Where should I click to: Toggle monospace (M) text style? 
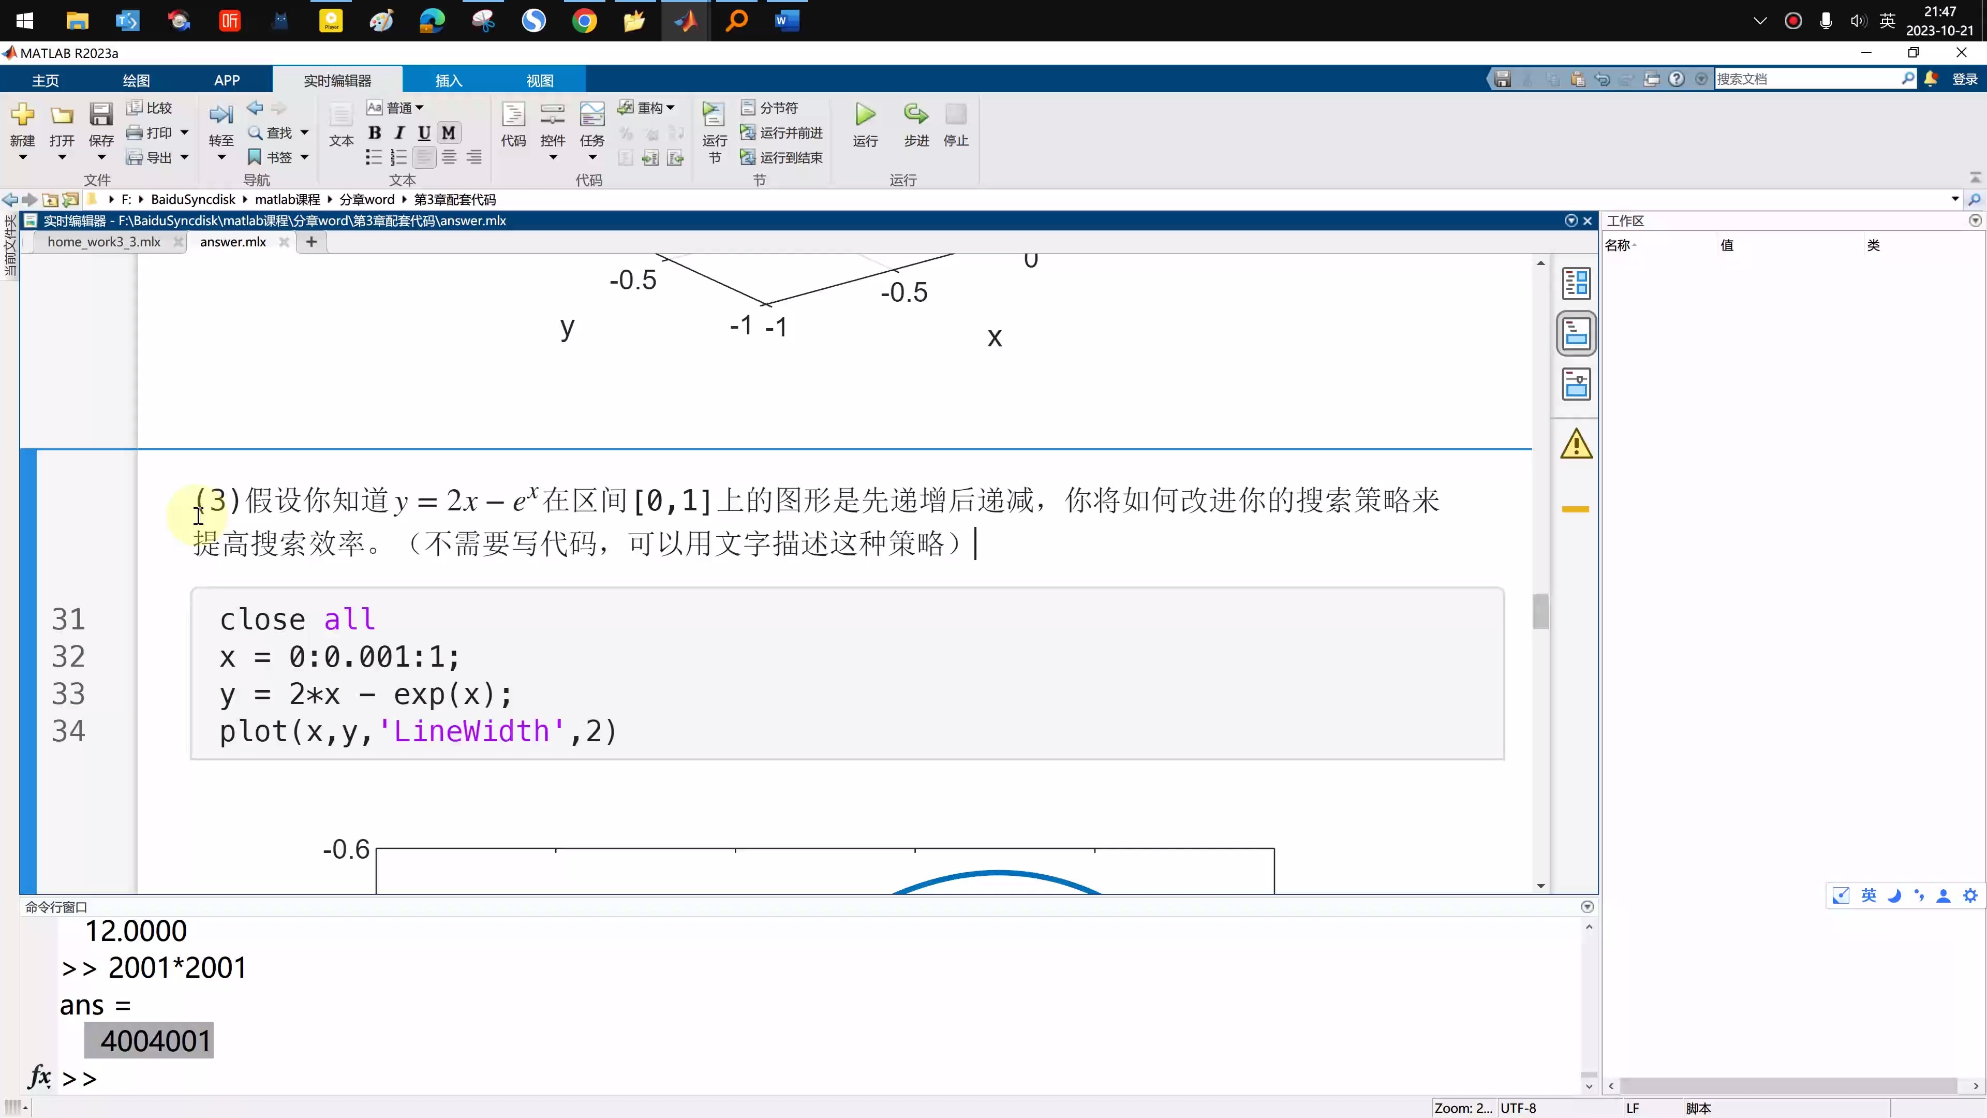click(x=448, y=133)
